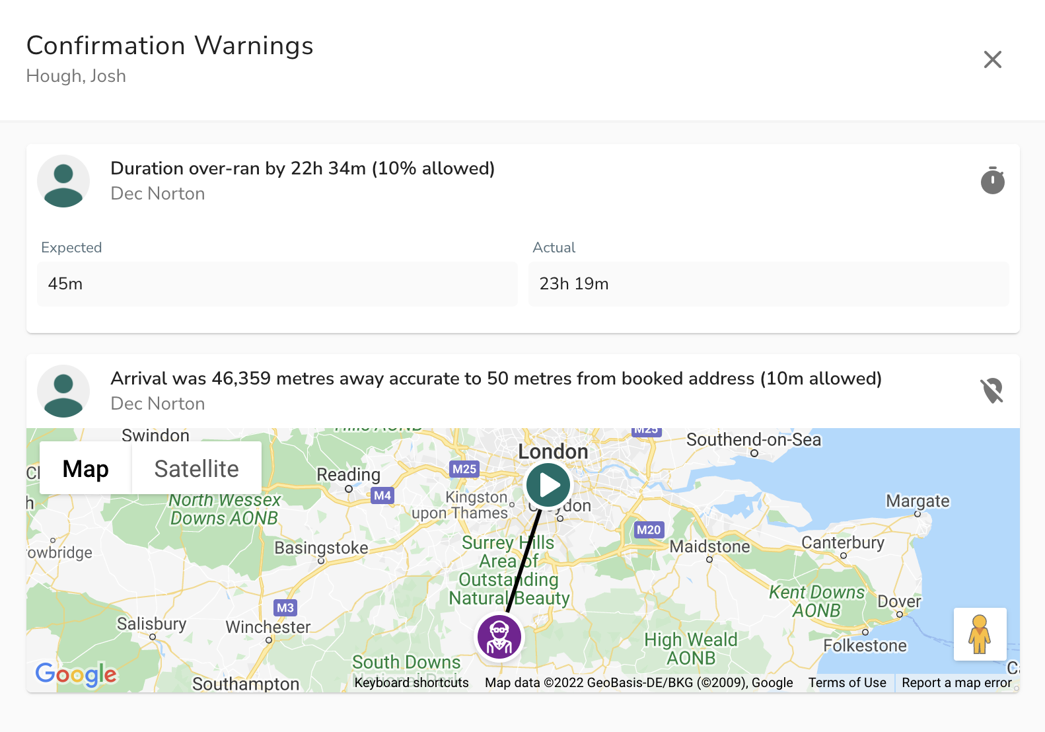Click the purple worker marker on map
Screen dimensions: 1045x732
tap(499, 637)
